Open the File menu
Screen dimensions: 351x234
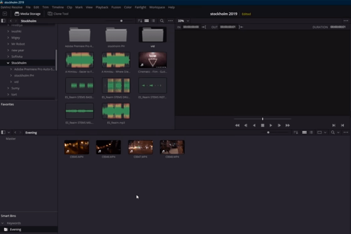point(28,7)
